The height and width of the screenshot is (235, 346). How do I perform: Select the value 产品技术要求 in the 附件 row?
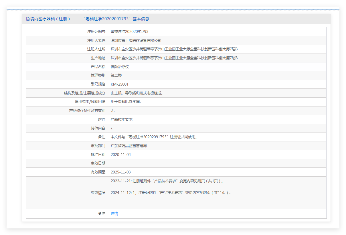[122, 119]
